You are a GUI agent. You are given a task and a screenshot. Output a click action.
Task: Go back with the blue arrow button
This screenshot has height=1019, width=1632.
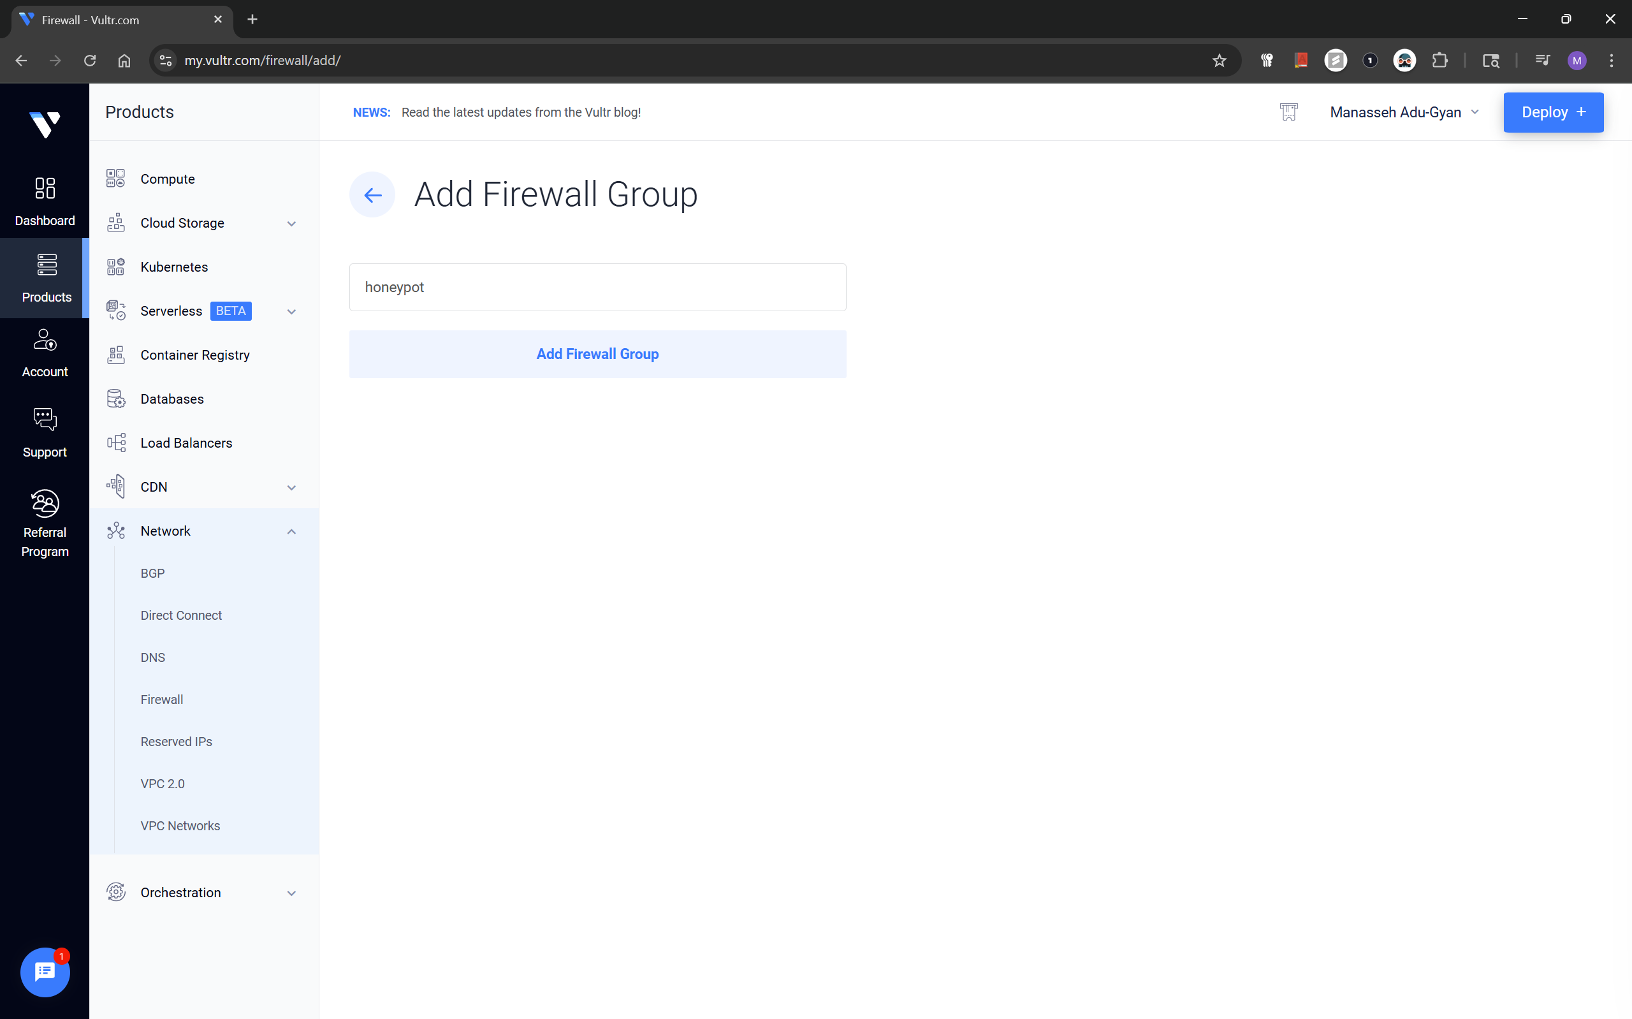(x=372, y=194)
